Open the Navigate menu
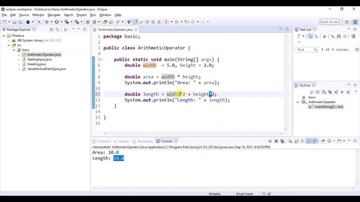 pyautogui.click(x=54, y=15)
